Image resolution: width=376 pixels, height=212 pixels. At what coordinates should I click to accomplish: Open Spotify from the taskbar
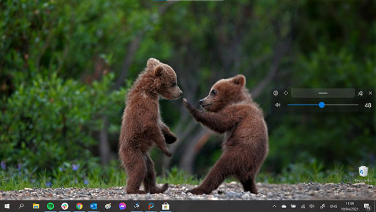[x=50, y=206]
